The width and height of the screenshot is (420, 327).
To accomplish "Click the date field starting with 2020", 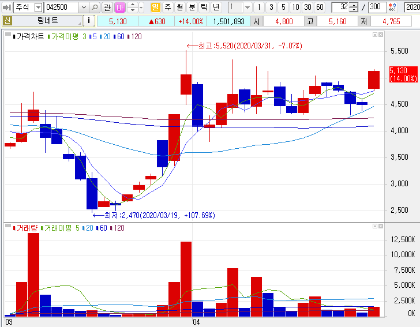I will (412, 7).
